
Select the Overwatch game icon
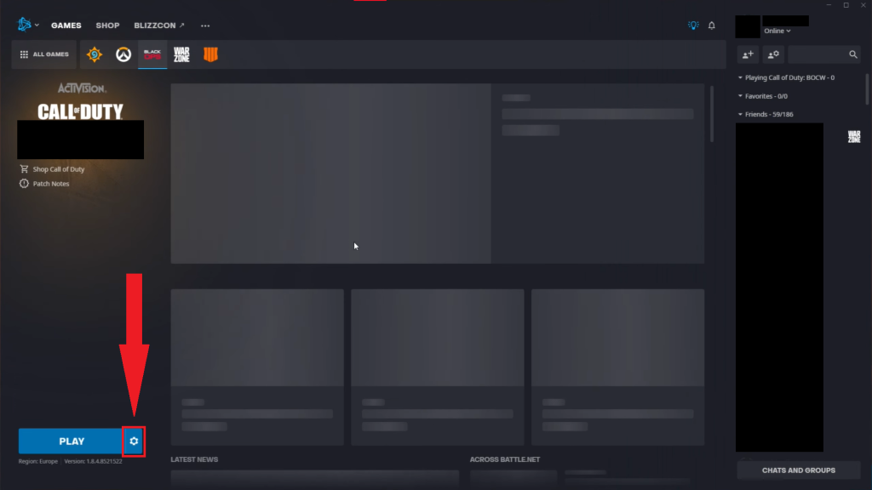[123, 54]
